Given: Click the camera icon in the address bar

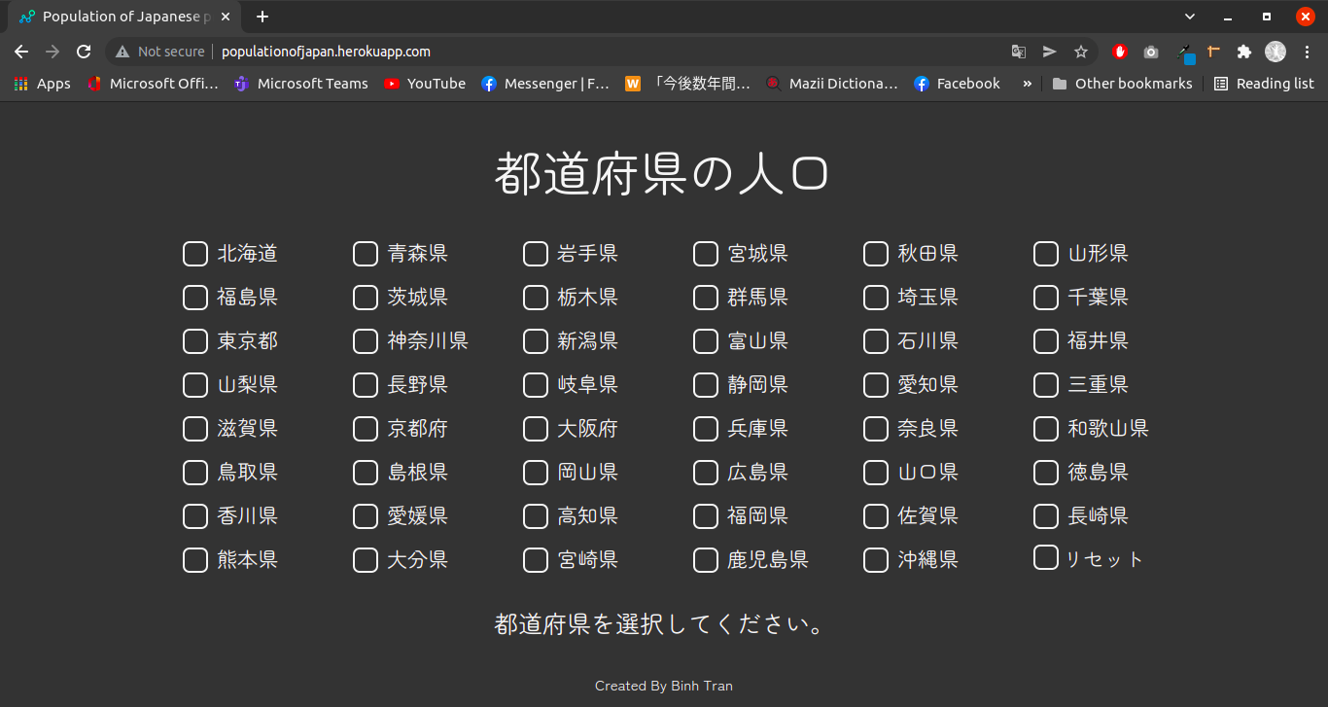Looking at the screenshot, I should (x=1150, y=52).
